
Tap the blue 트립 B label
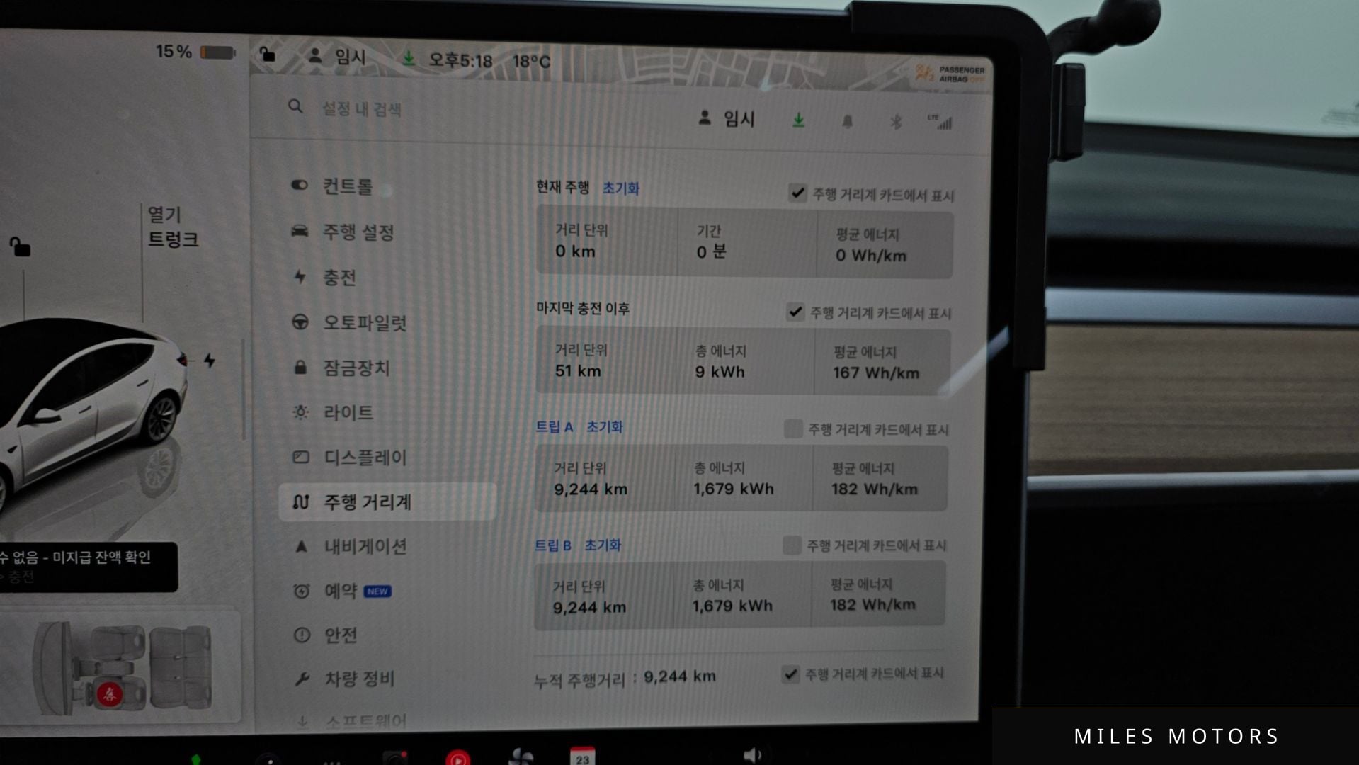[552, 545]
